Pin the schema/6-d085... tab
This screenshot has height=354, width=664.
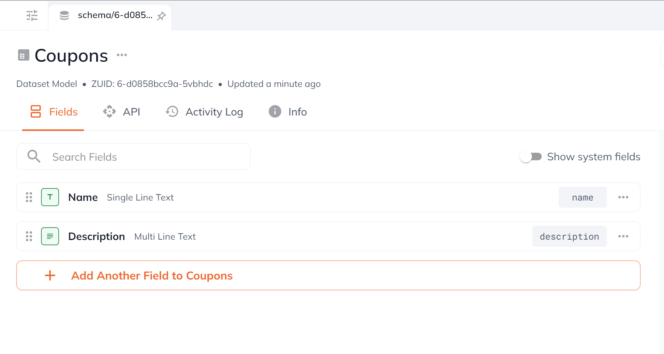(x=161, y=16)
